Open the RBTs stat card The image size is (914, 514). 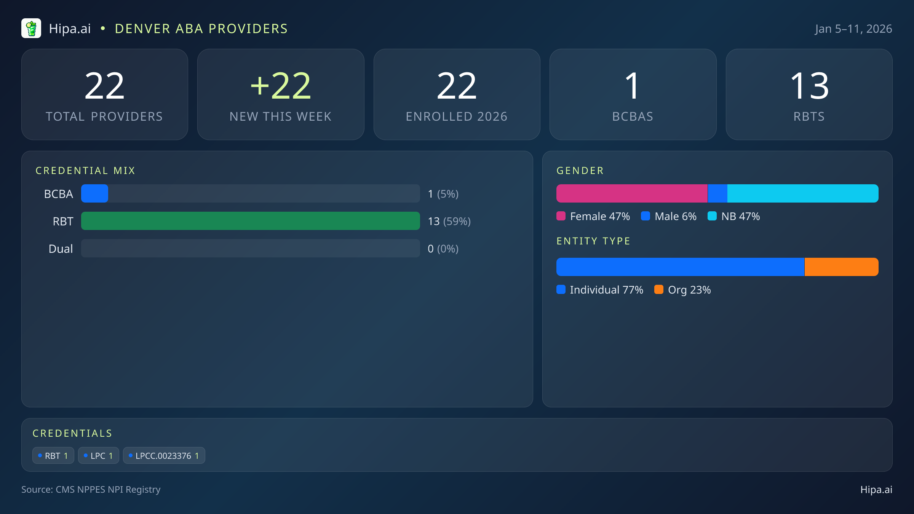tap(809, 94)
